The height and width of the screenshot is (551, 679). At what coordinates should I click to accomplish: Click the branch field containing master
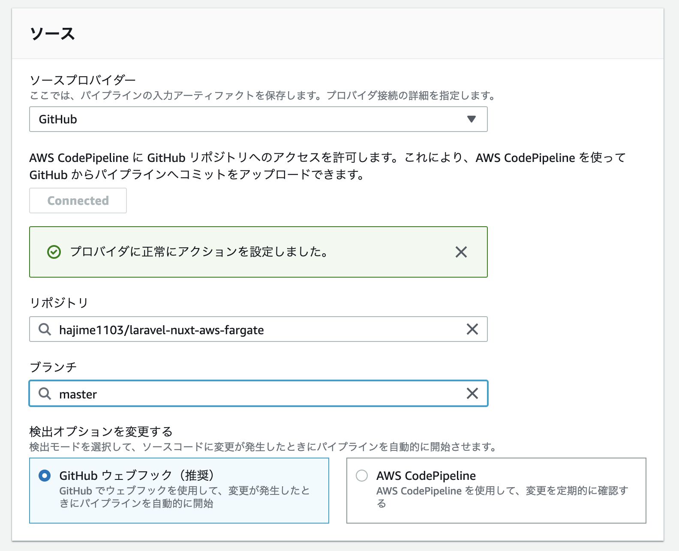coord(258,393)
